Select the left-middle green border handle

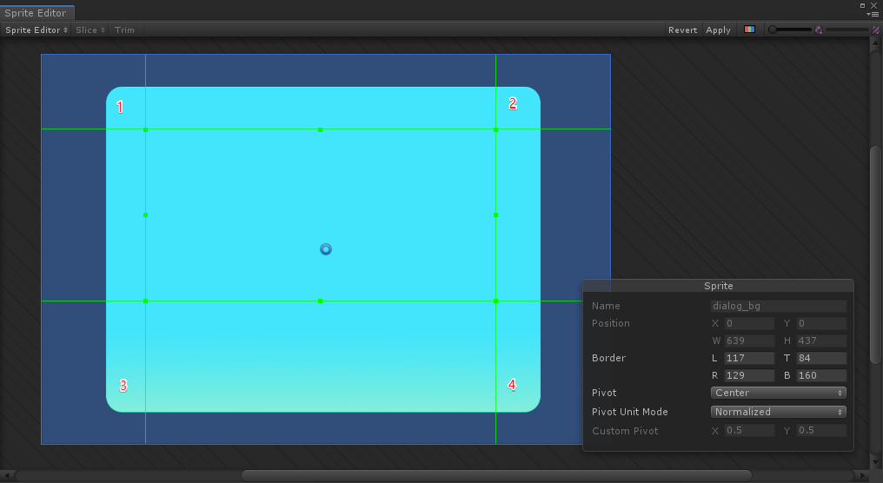tap(145, 215)
